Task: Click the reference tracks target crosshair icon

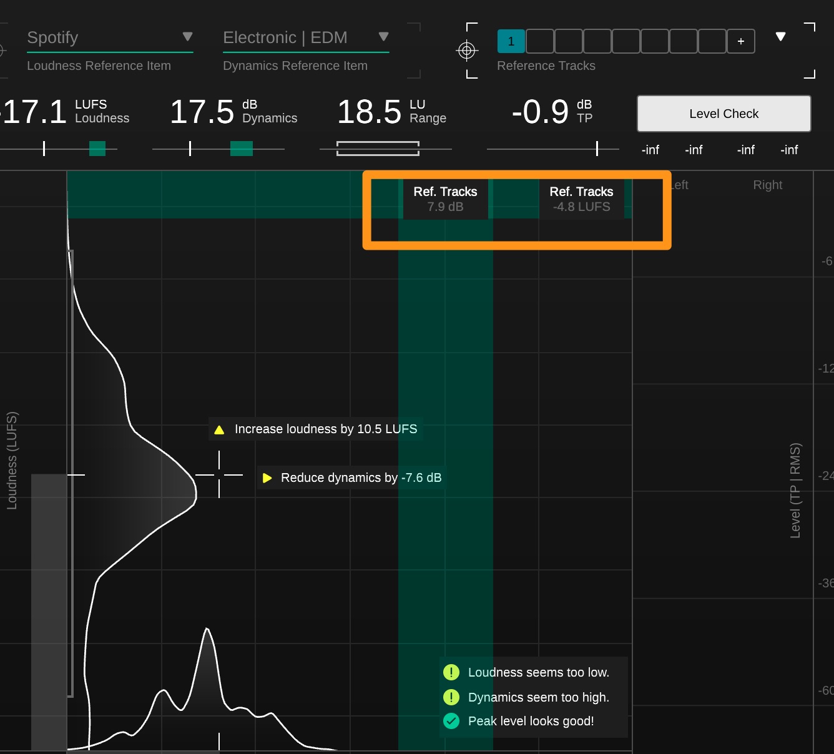Action: click(467, 51)
